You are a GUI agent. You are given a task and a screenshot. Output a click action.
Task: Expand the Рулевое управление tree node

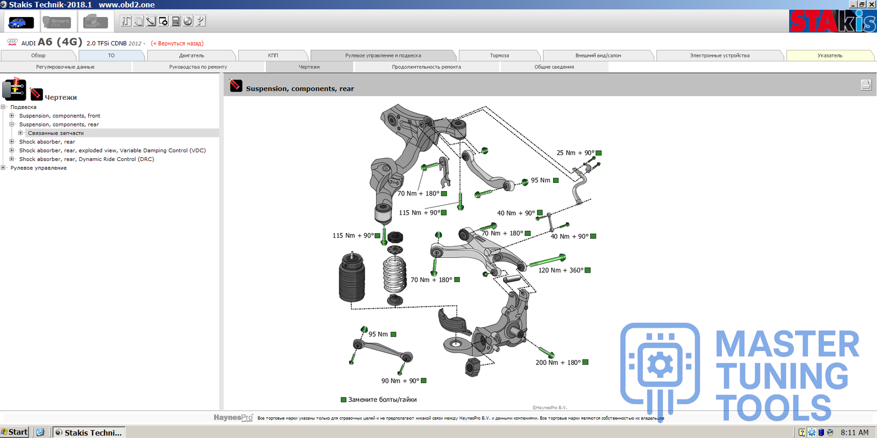(x=3, y=168)
